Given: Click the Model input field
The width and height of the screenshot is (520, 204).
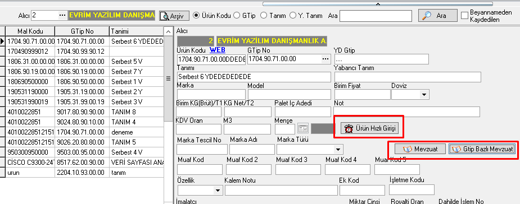Looking at the screenshot, I should click(x=289, y=94).
